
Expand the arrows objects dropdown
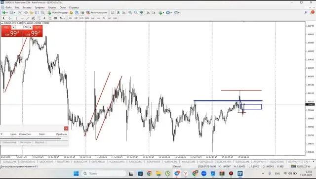(64, 18)
